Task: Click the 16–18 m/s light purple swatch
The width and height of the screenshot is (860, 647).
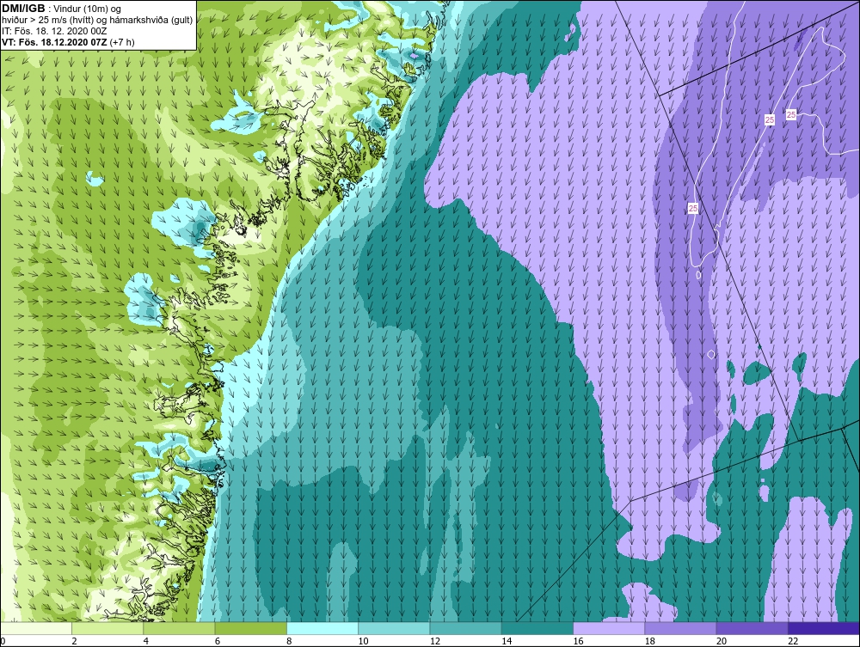Action: point(609,628)
